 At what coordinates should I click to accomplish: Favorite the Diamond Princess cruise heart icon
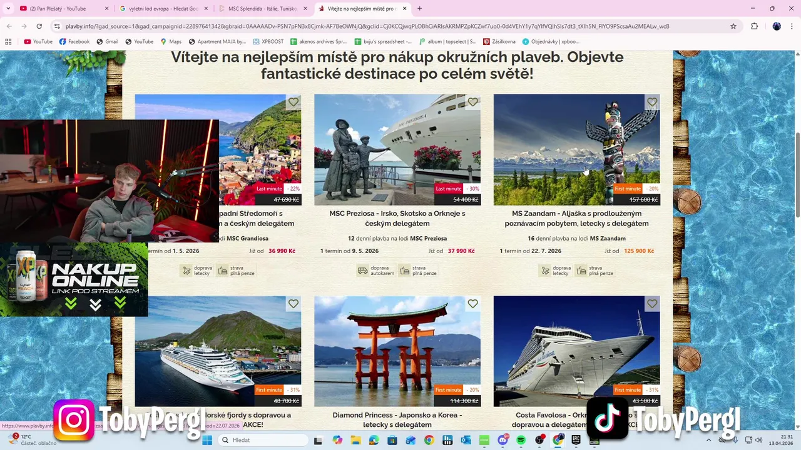tap(472, 304)
